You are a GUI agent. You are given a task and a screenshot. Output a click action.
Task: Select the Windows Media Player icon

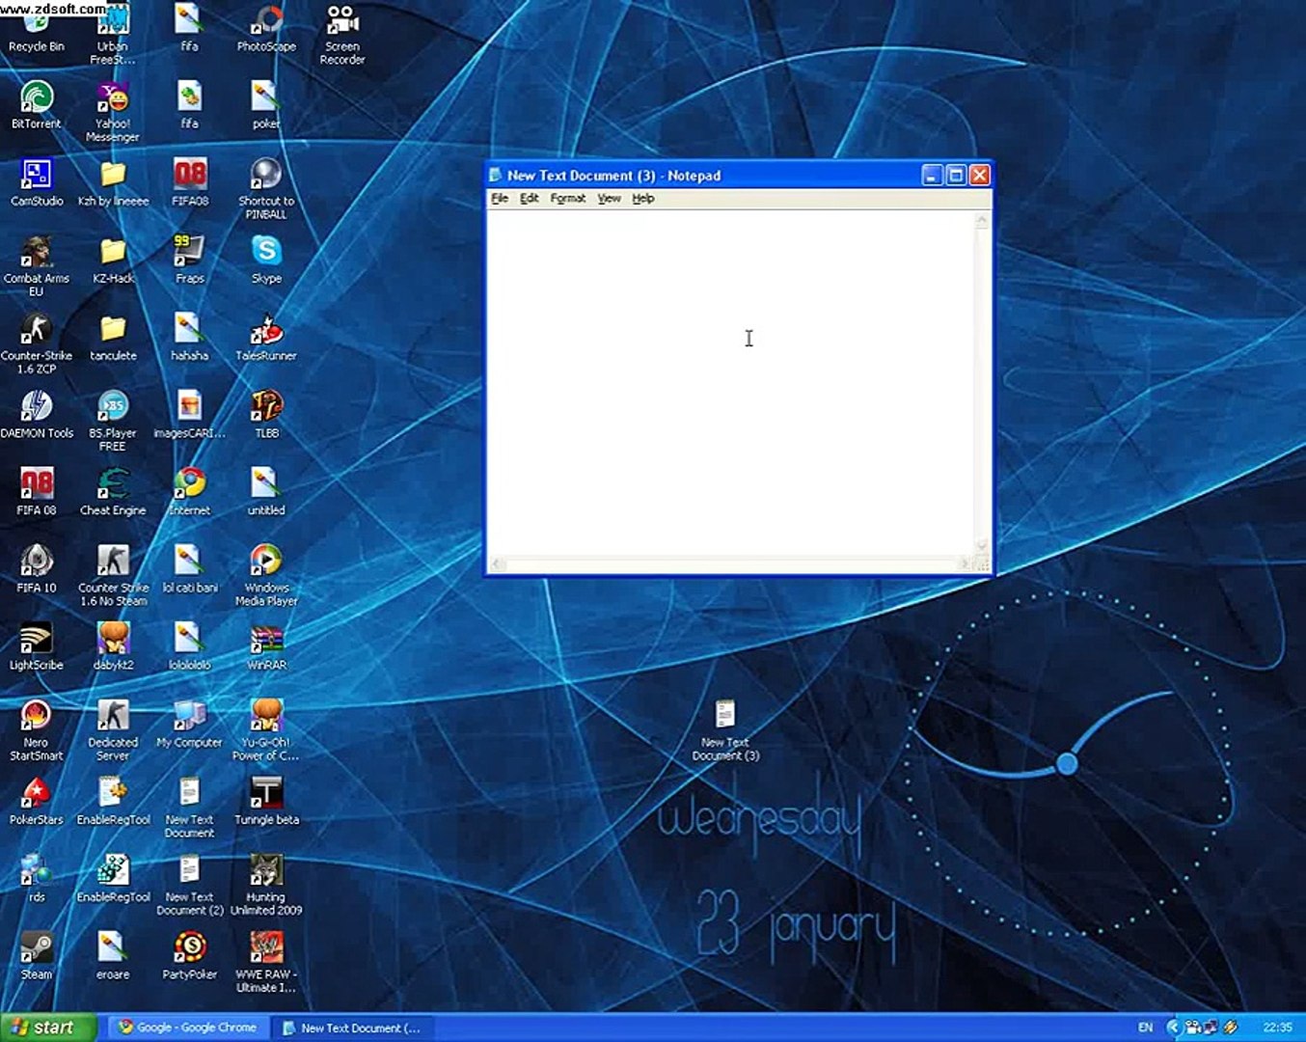coord(266,576)
